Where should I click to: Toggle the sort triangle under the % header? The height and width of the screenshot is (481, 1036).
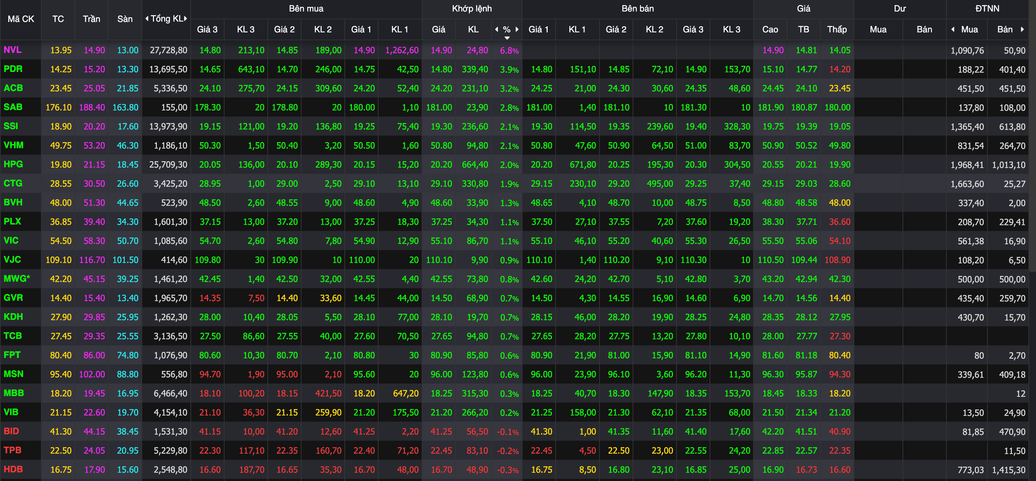click(x=507, y=38)
